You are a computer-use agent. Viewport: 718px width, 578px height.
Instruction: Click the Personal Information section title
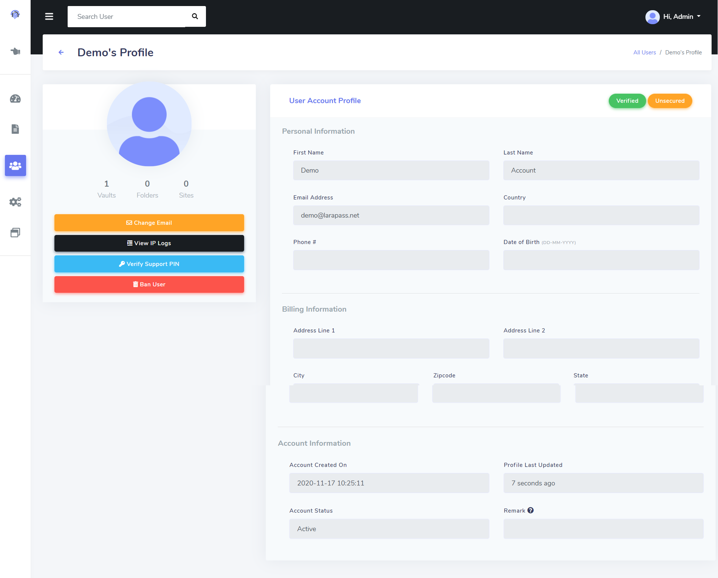tap(319, 131)
